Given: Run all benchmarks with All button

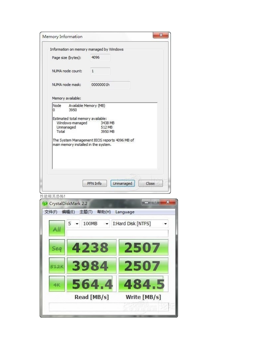Looking at the screenshot, I should coord(57,228).
